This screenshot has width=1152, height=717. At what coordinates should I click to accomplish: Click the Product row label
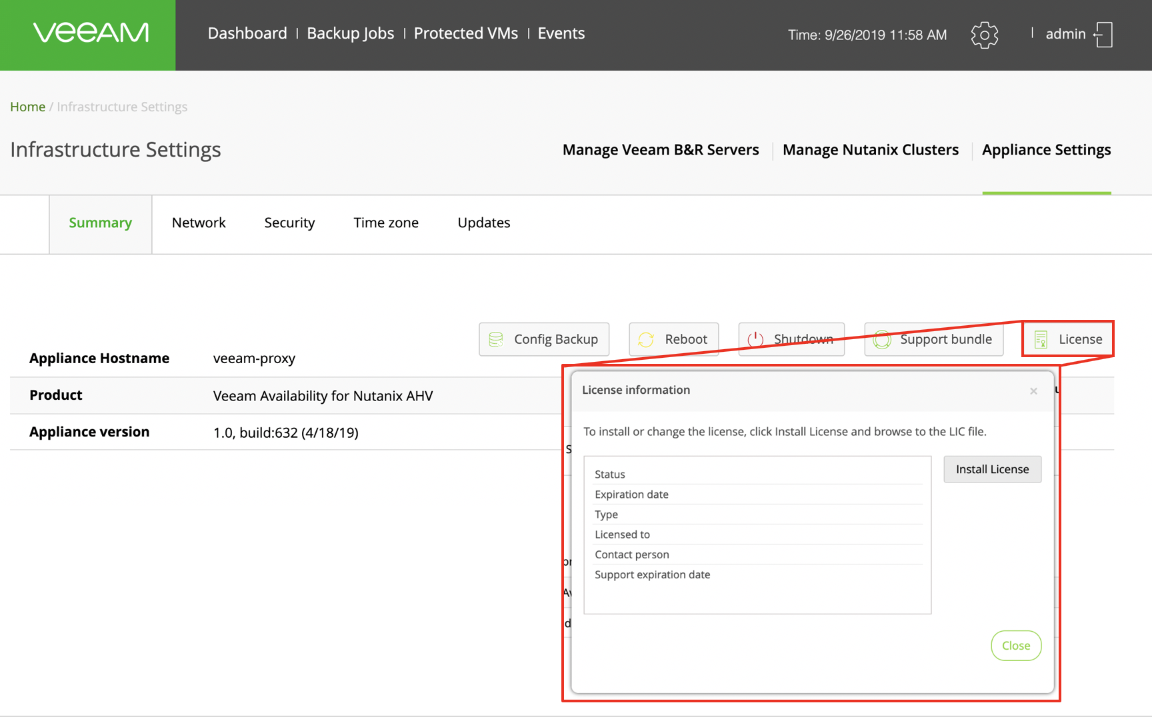[x=55, y=395]
